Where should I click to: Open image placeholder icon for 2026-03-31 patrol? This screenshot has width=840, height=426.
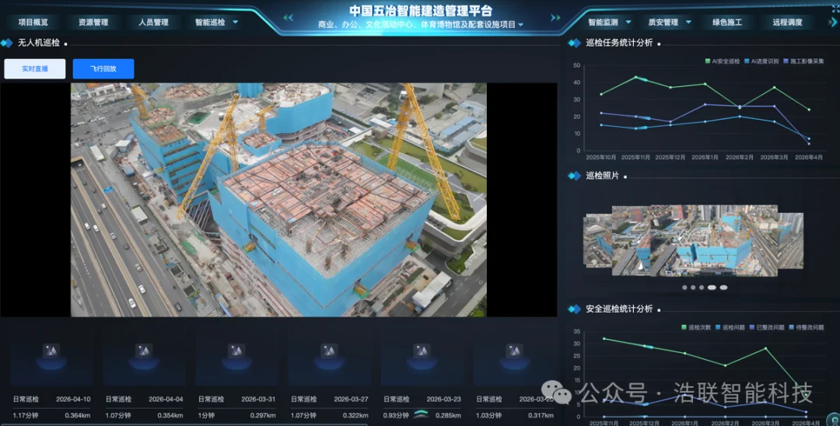coord(236,351)
